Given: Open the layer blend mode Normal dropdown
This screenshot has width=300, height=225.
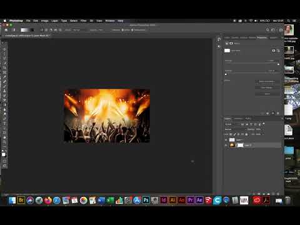Looking at the screenshot, I should 235,129.
